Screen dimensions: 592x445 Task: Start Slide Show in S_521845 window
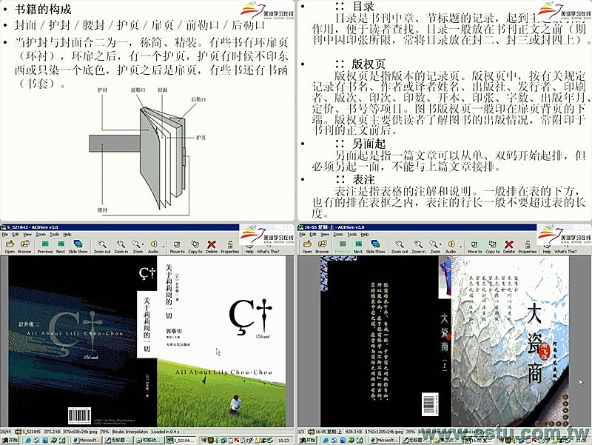(x=78, y=247)
